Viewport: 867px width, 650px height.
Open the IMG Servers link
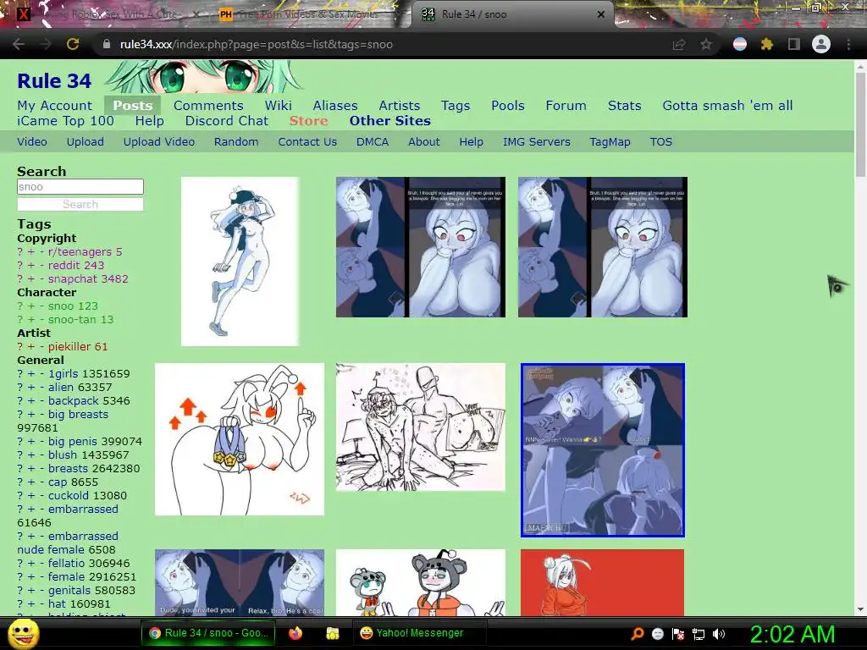click(x=536, y=142)
